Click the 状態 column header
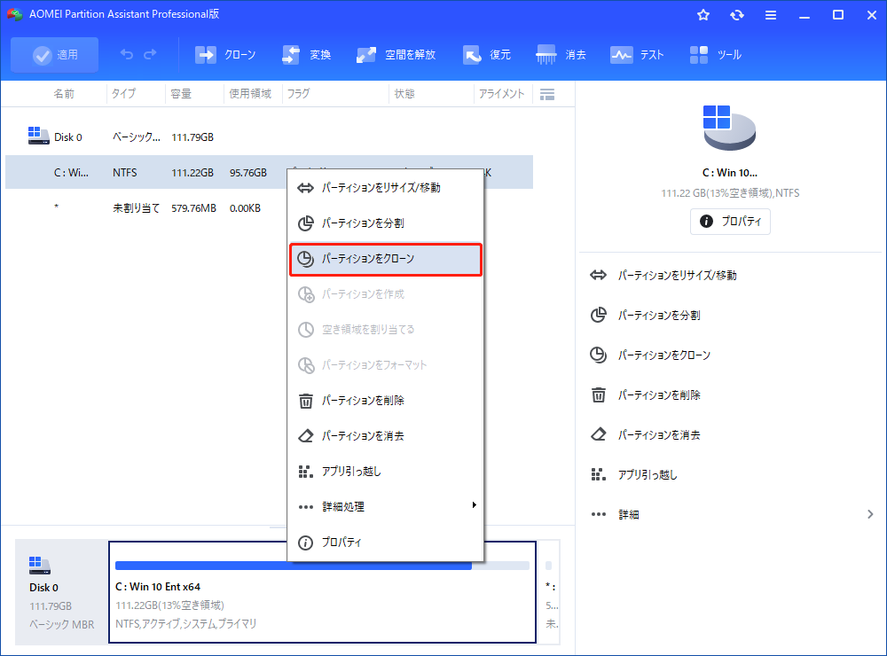Image resolution: width=887 pixels, height=656 pixels. pos(404,94)
